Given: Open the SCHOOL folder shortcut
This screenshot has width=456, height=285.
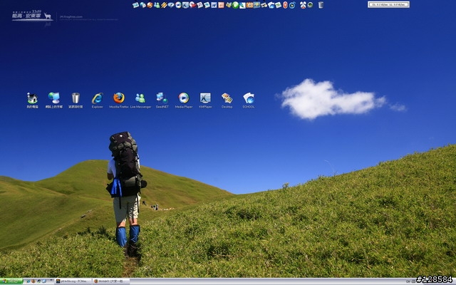Looking at the screenshot, I should [x=249, y=98].
